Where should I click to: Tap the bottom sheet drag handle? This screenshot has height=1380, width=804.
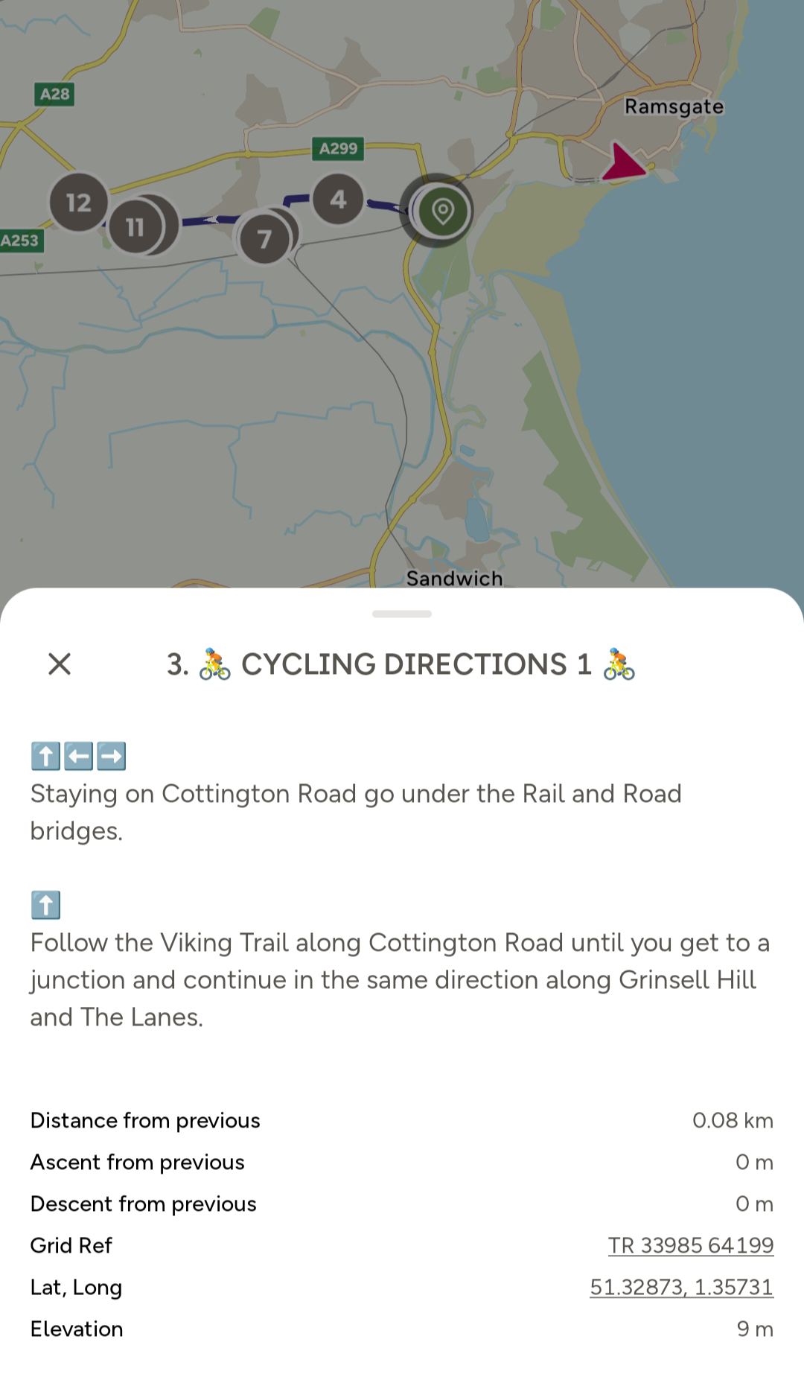[x=402, y=614]
